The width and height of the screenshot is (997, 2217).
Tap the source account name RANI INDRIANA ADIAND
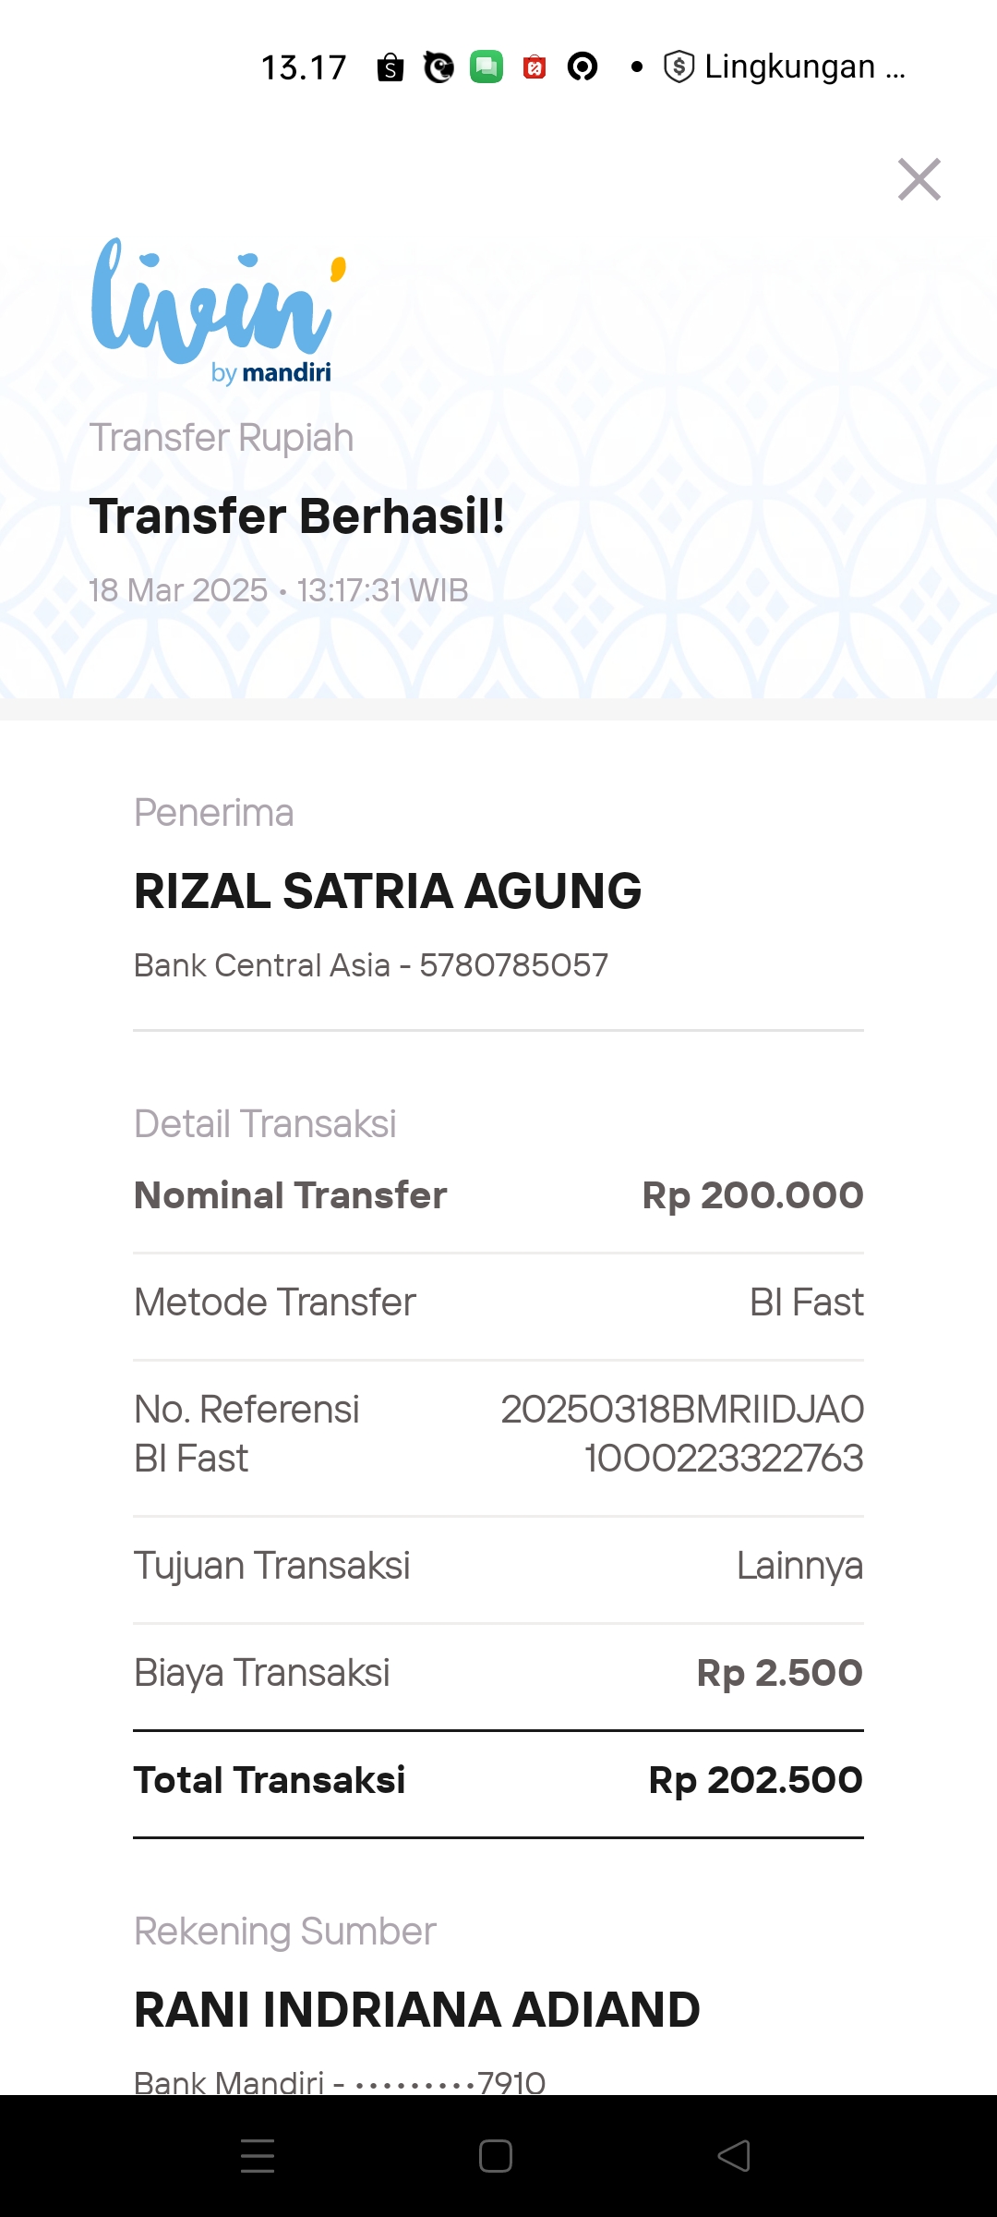tap(417, 2010)
